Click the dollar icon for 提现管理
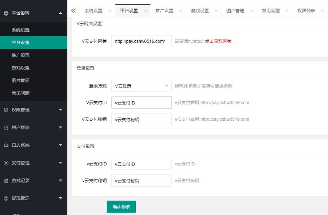Image resolution: width=328 pixels, height=215 pixels. tap(6, 198)
